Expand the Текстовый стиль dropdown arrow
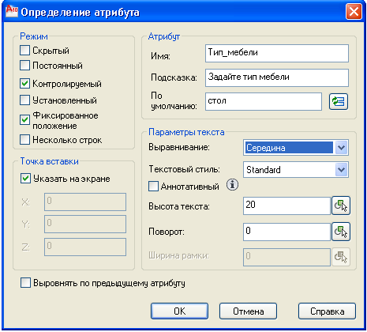Viewport: 367px width, 332px height. [342, 169]
